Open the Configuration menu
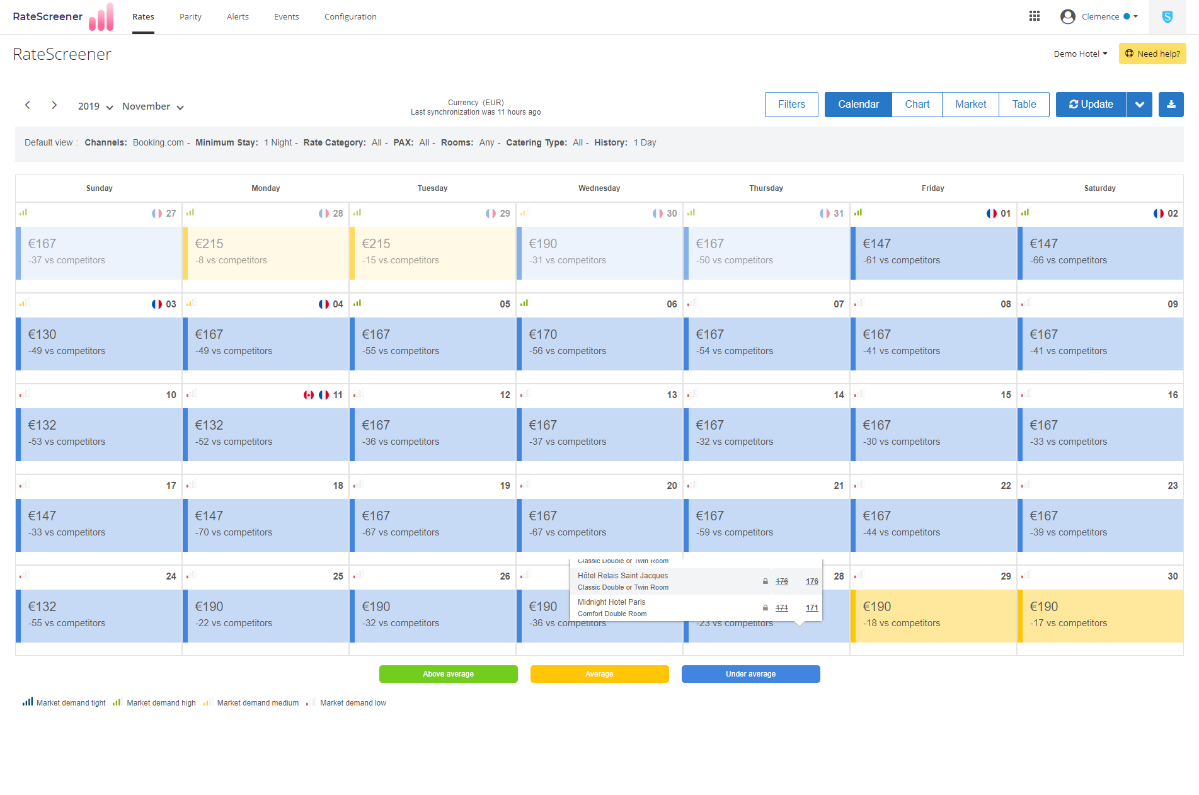 click(x=350, y=17)
